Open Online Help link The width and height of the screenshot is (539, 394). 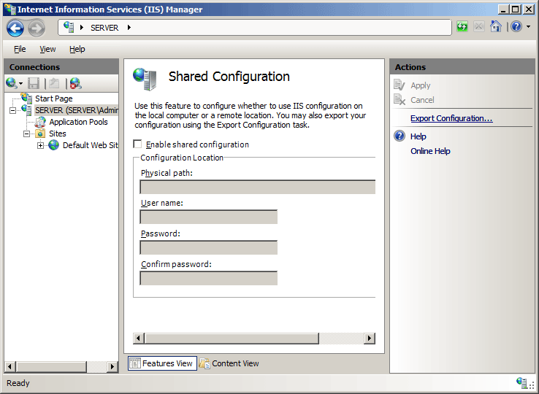click(x=430, y=151)
